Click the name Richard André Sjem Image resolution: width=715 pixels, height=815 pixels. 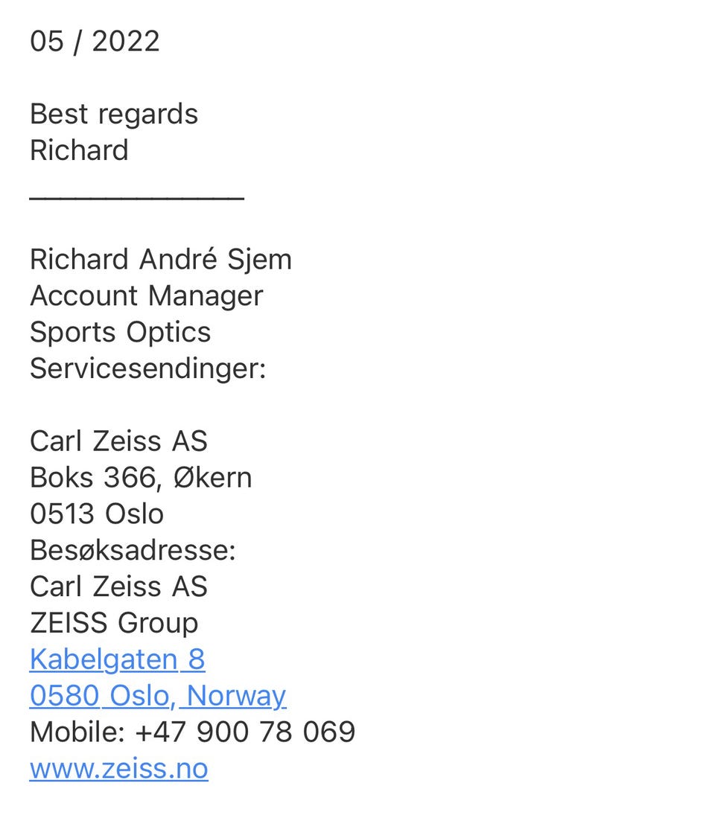pyautogui.click(x=160, y=259)
